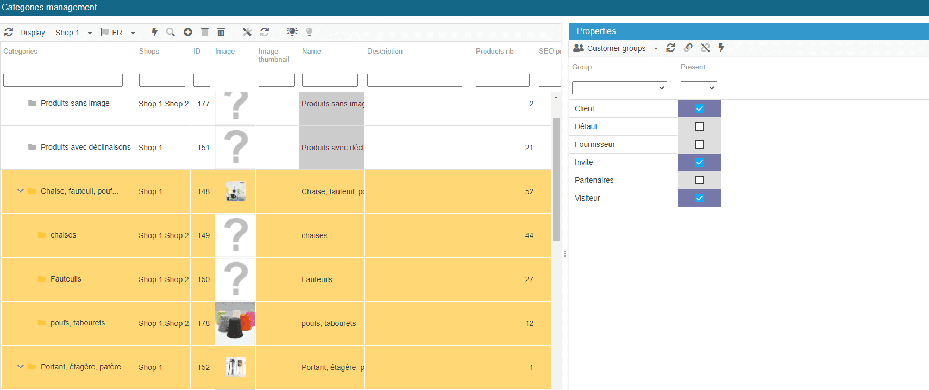Click the search magnifier icon in toolbar
Viewport: 929px width, 390px height.
click(171, 32)
